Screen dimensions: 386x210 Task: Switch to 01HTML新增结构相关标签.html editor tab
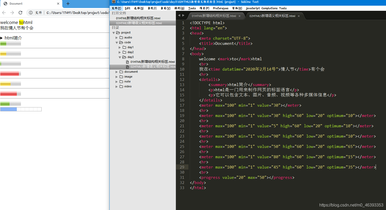point(214,16)
